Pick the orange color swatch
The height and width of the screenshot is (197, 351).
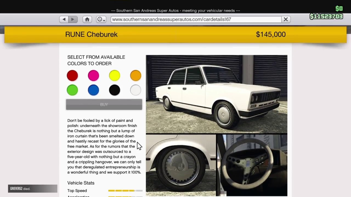tap(136, 76)
